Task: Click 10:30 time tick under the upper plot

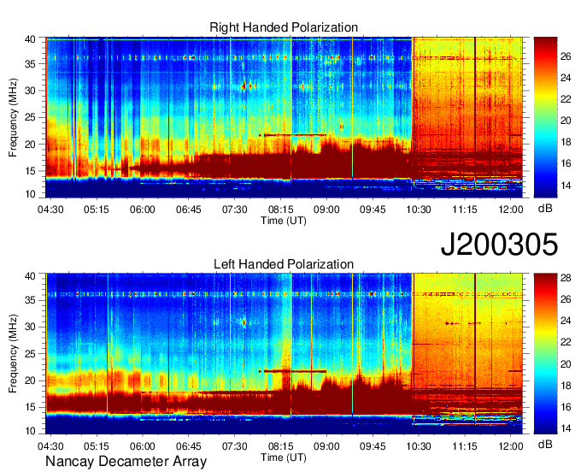Action: (x=419, y=209)
